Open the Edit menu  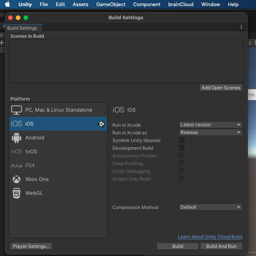(x=60, y=4)
